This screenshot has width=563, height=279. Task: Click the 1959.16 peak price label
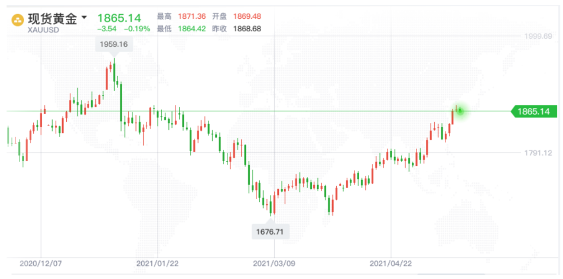113,44
